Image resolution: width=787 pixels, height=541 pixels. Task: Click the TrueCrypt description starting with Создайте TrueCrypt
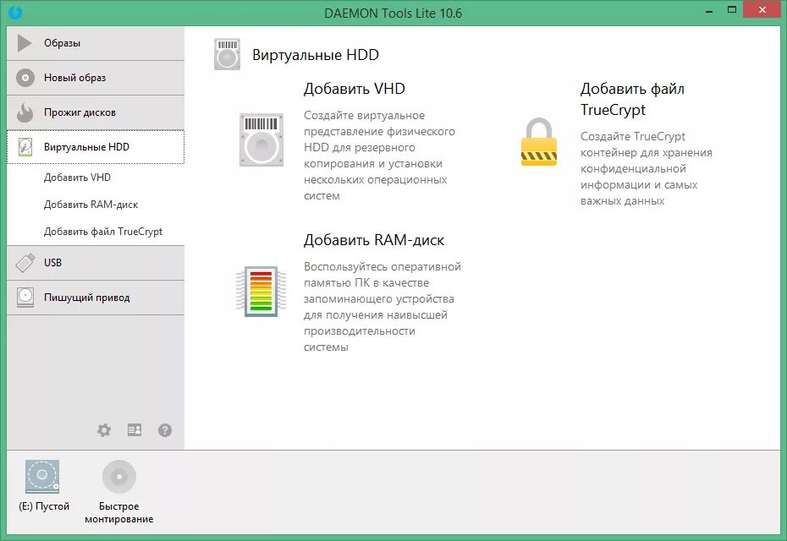(x=647, y=168)
